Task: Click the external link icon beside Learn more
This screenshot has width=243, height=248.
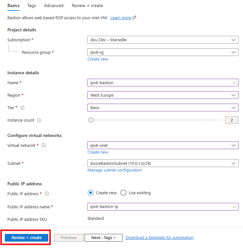Action: point(134,18)
